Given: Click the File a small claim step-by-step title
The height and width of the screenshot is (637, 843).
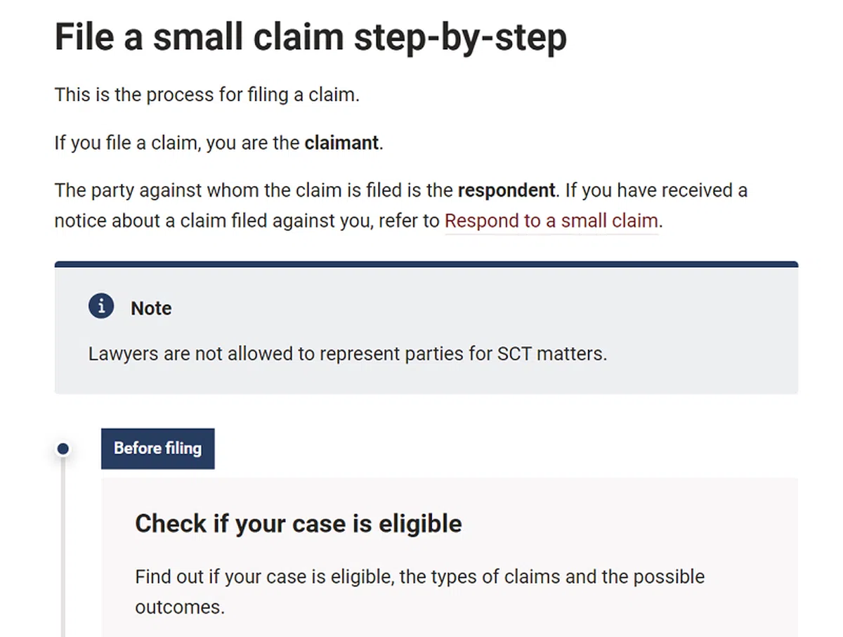Looking at the screenshot, I should coord(311,37).
